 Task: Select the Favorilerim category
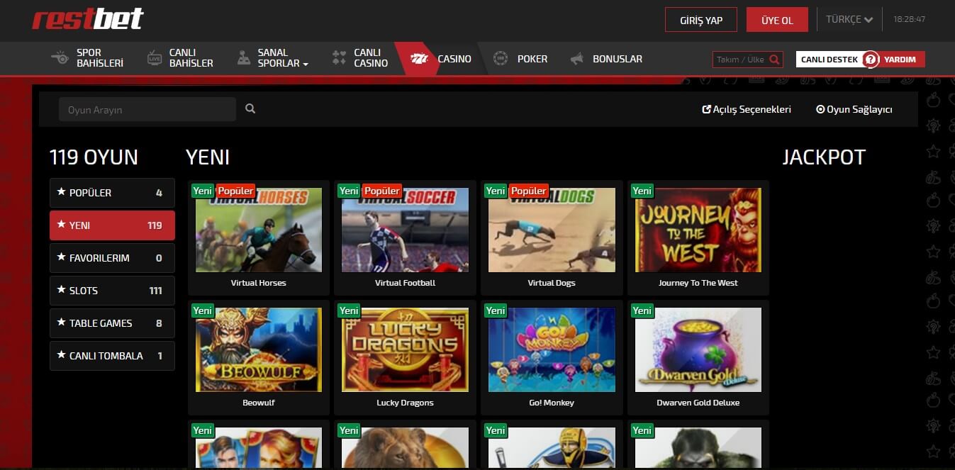pyautogui.click(x=112, y=258)
